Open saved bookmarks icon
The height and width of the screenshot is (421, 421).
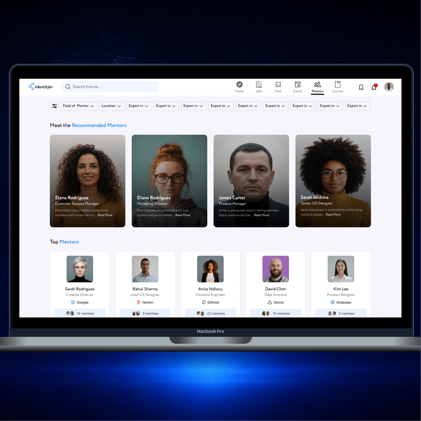click(361, 87)
